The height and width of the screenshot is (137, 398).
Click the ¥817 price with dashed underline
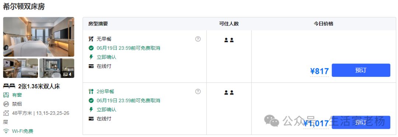click(x=319, y=72)
